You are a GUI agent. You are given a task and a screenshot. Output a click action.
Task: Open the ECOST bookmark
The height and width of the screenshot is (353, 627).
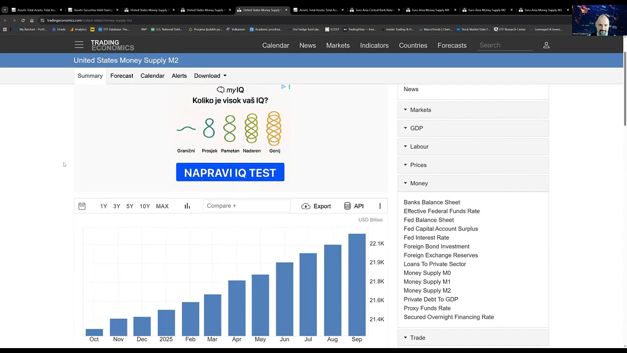click(332, 29)
